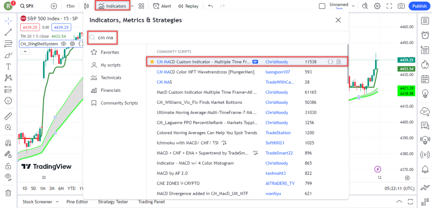Screen dimensions: 432x208
Task: Open the emoji icons tool
Action: [8, 101]
